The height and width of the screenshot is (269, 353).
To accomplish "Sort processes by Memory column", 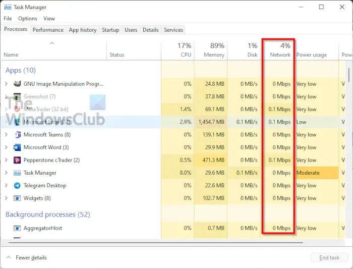I will 211,50.
